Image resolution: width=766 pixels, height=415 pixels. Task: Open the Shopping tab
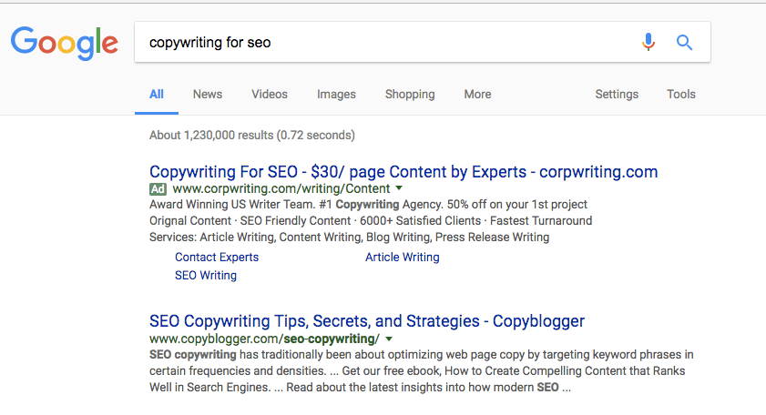410,95
